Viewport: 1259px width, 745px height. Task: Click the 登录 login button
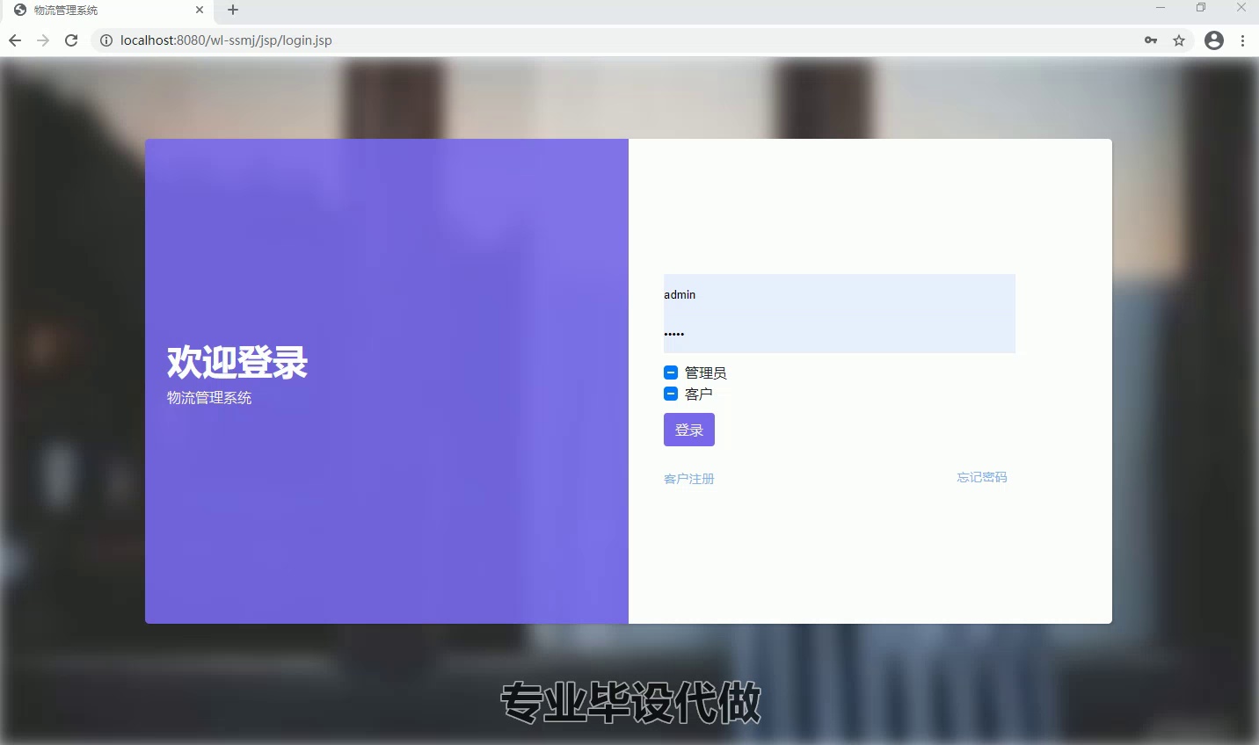coord(688,430)
